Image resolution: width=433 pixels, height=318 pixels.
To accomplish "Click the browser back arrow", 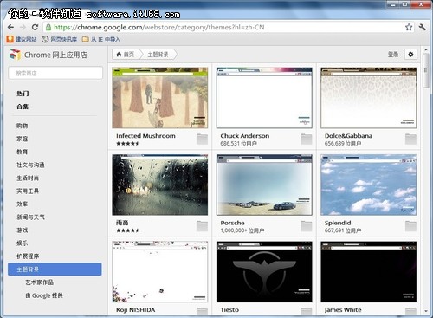I will coord(10,27).
